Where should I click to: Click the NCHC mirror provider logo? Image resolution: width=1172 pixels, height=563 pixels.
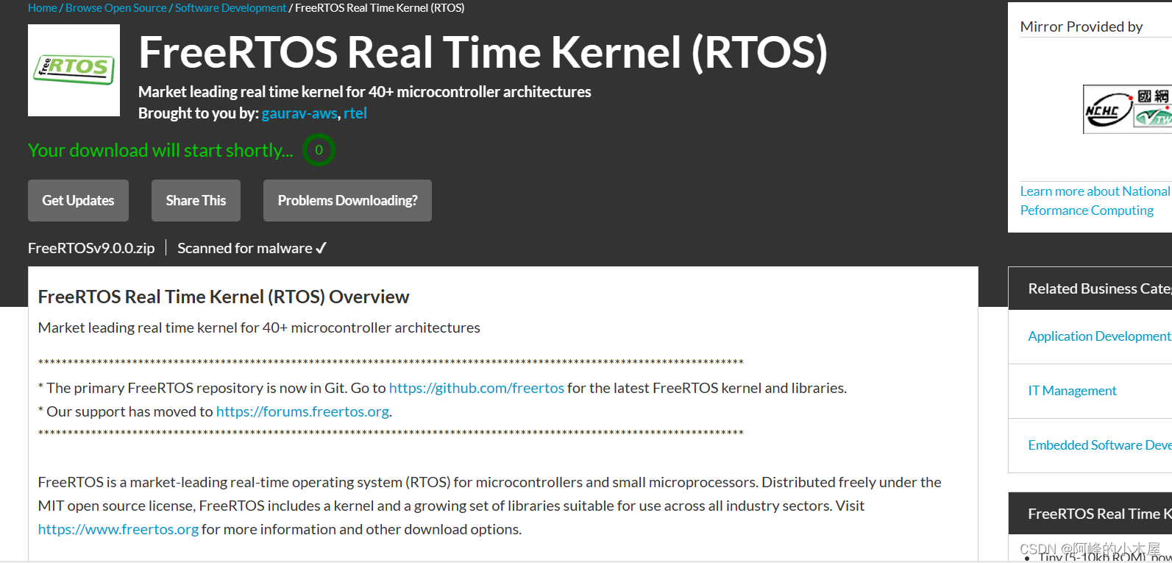(x=1127, y=109)
